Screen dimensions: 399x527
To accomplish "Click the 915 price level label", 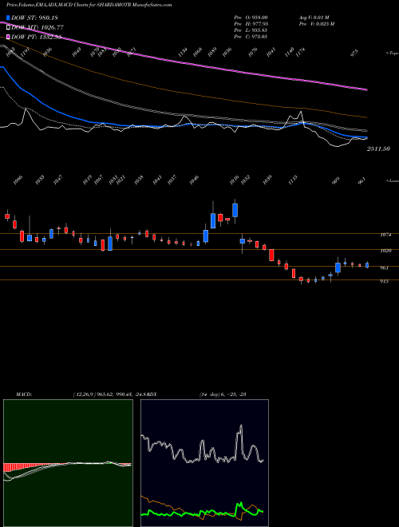I will pos(384,281).
